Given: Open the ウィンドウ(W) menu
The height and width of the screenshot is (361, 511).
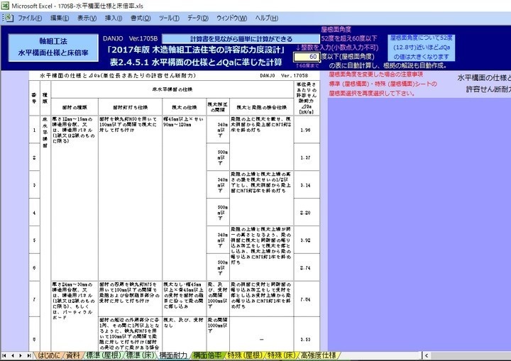Looking at the screenshot, I should (x=231, y=18).
